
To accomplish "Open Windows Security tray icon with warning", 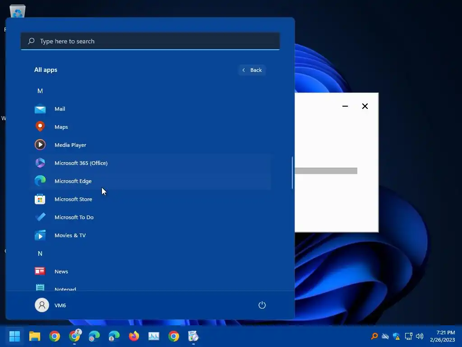I will [x=396, y=336].
